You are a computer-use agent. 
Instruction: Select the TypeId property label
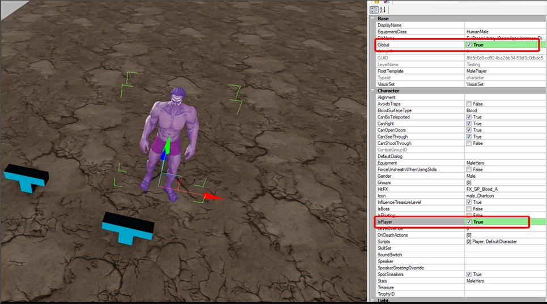384,78
